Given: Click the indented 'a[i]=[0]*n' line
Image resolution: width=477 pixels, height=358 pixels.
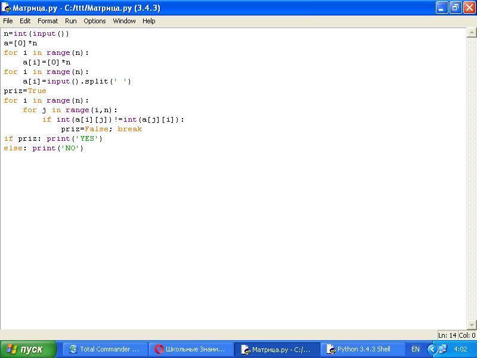Looking at the screenshot, I should pos(47,62).
